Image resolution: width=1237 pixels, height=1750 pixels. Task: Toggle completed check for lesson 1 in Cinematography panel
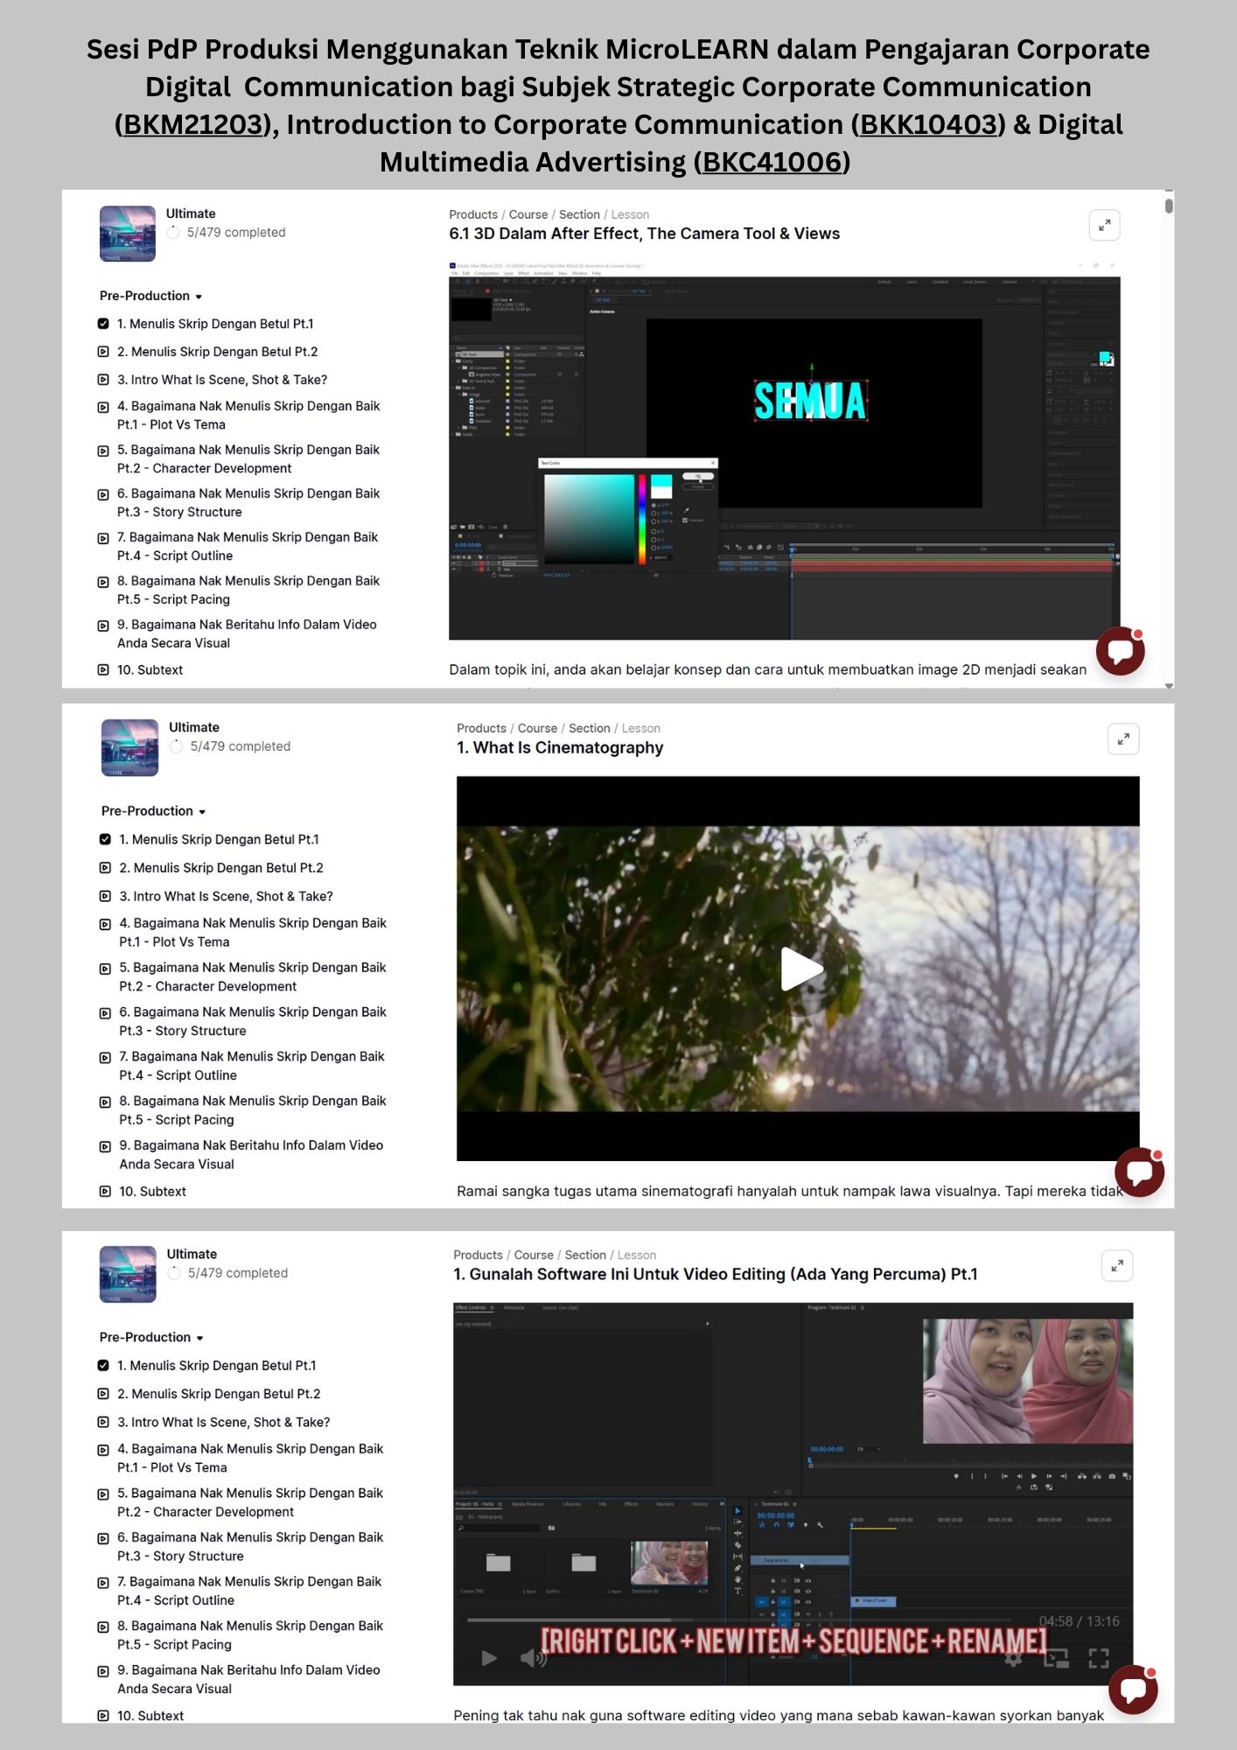point(105,839)
